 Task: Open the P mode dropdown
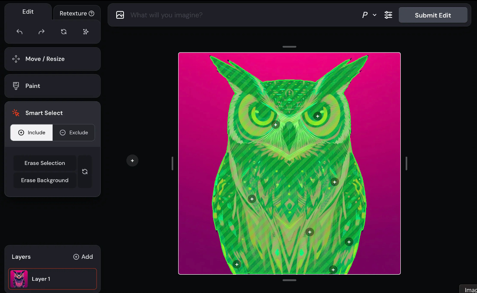369,15
